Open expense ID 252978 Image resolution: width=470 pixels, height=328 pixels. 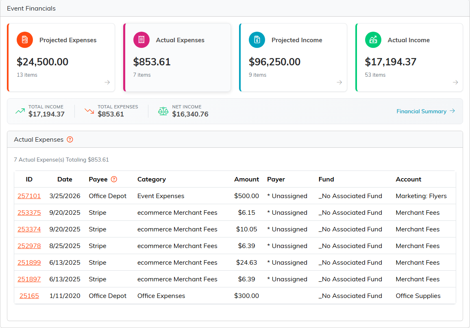(29, 246)
